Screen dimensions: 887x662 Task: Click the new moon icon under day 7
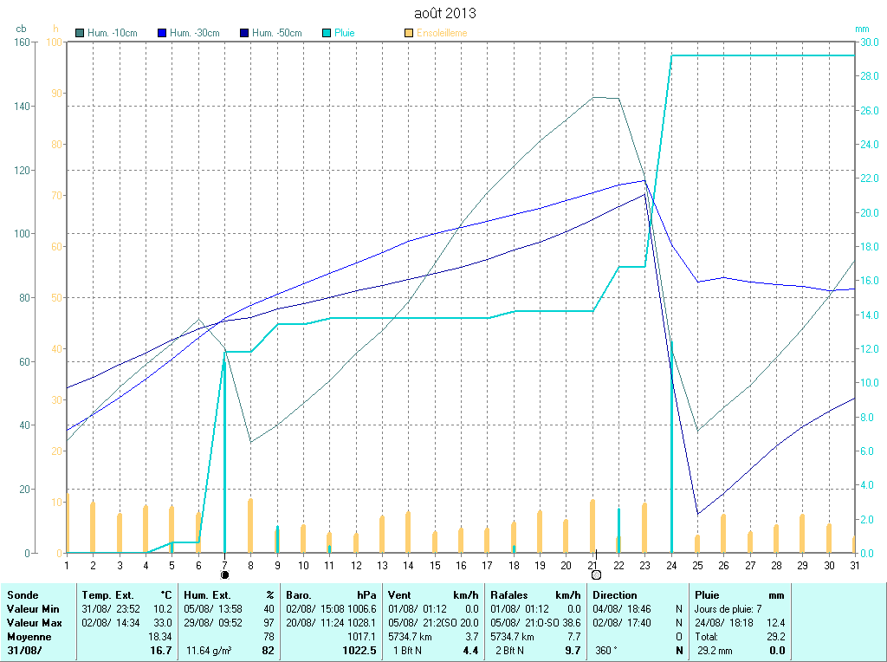225,574
